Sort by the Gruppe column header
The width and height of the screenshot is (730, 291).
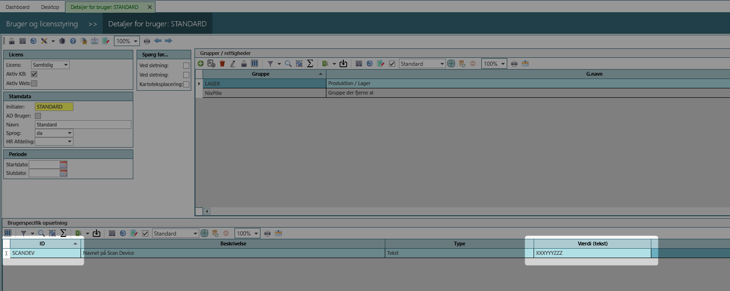[260, 74]
